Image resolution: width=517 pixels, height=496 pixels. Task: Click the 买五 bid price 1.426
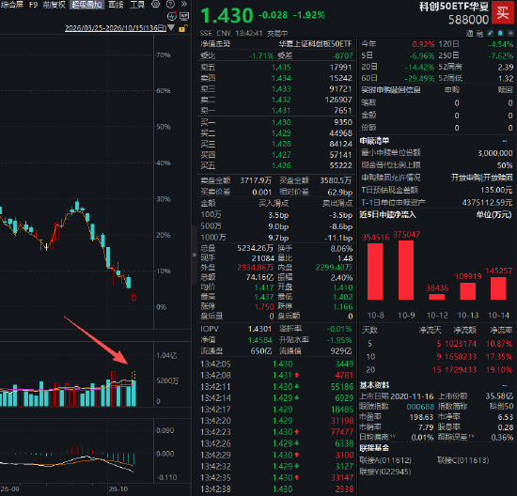coord(281,165)
